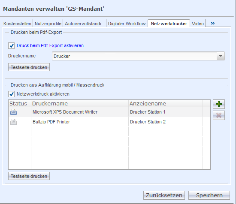236x204 pixels.
Task: Click Testseite drucken below printer table
Action: pyautogui.click(x=29, y=176)
